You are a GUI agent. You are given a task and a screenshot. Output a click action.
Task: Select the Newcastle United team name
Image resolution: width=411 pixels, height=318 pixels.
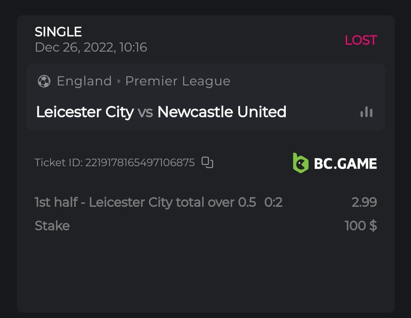222,112
